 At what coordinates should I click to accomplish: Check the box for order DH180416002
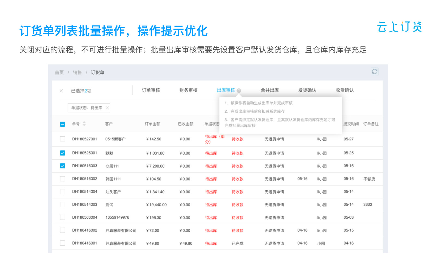coord(63,230)
